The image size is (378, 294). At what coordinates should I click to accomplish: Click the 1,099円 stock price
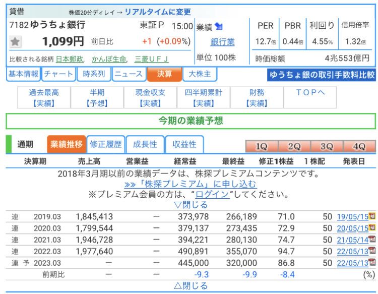click(x=63, y=41)
